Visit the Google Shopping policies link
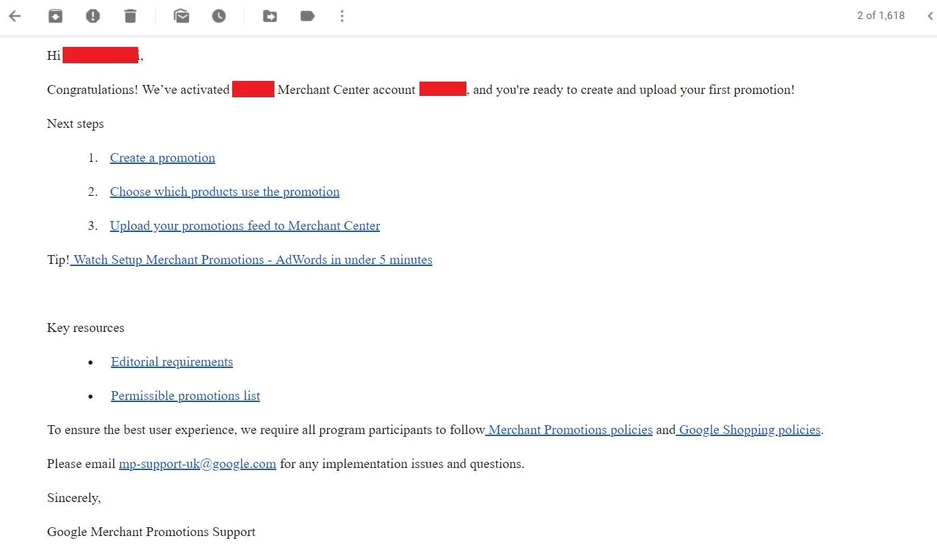The height and width of the screenshot is (551, 937). tap(749, 430)
